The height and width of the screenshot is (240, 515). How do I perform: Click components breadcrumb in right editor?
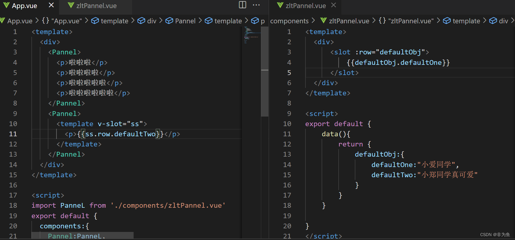pos(289,21)
